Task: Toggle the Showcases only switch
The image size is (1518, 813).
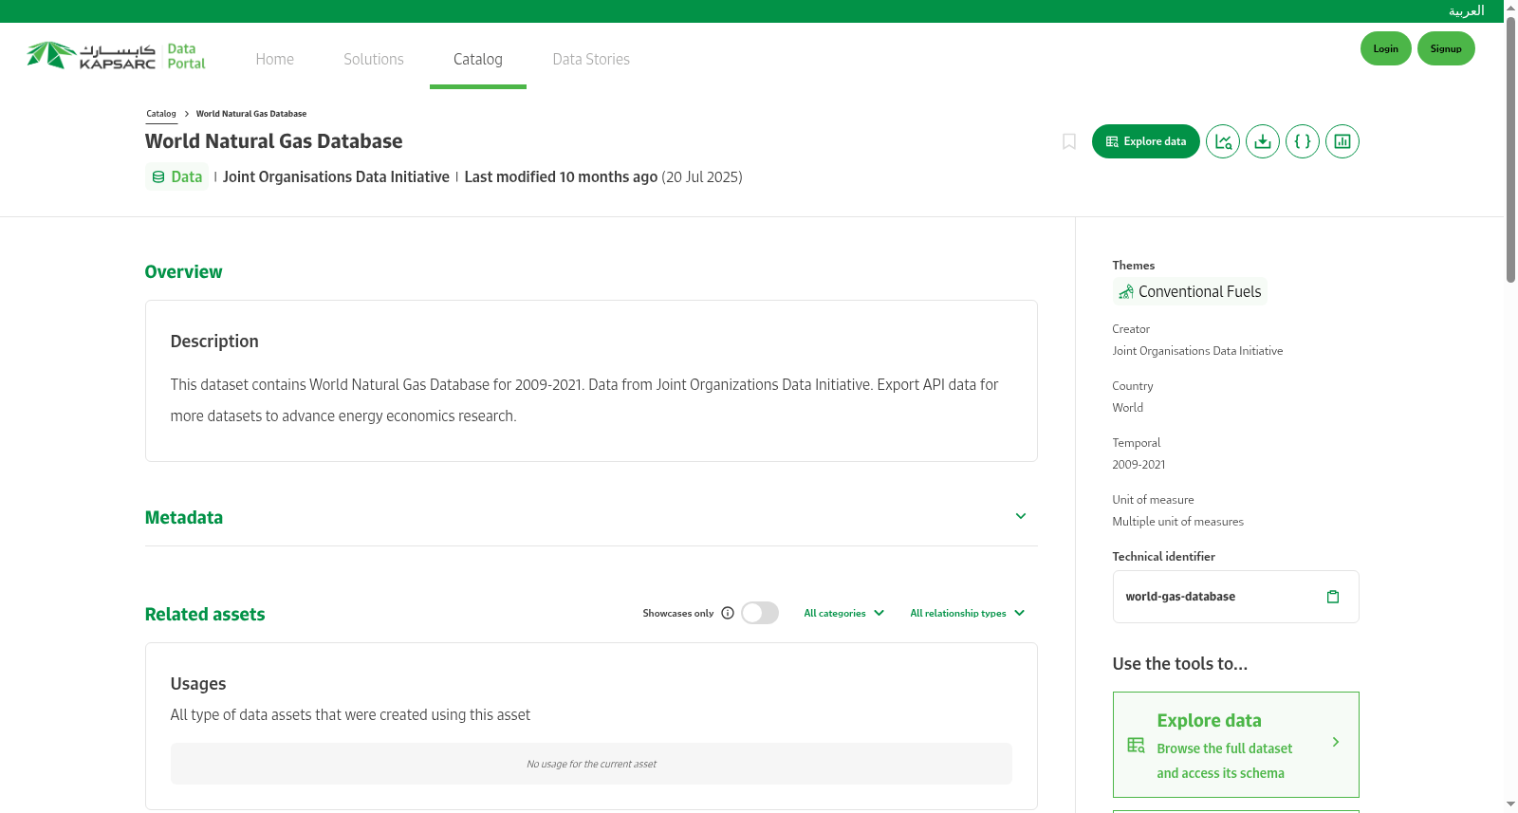Action: point(760,613)
